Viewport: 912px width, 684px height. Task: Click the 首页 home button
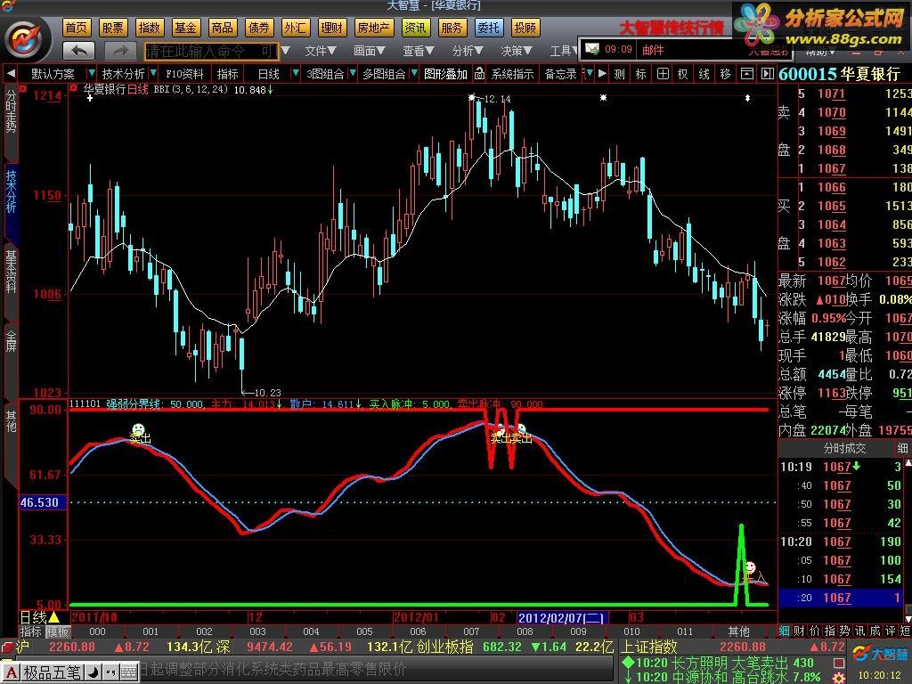[x=77, y=28]
